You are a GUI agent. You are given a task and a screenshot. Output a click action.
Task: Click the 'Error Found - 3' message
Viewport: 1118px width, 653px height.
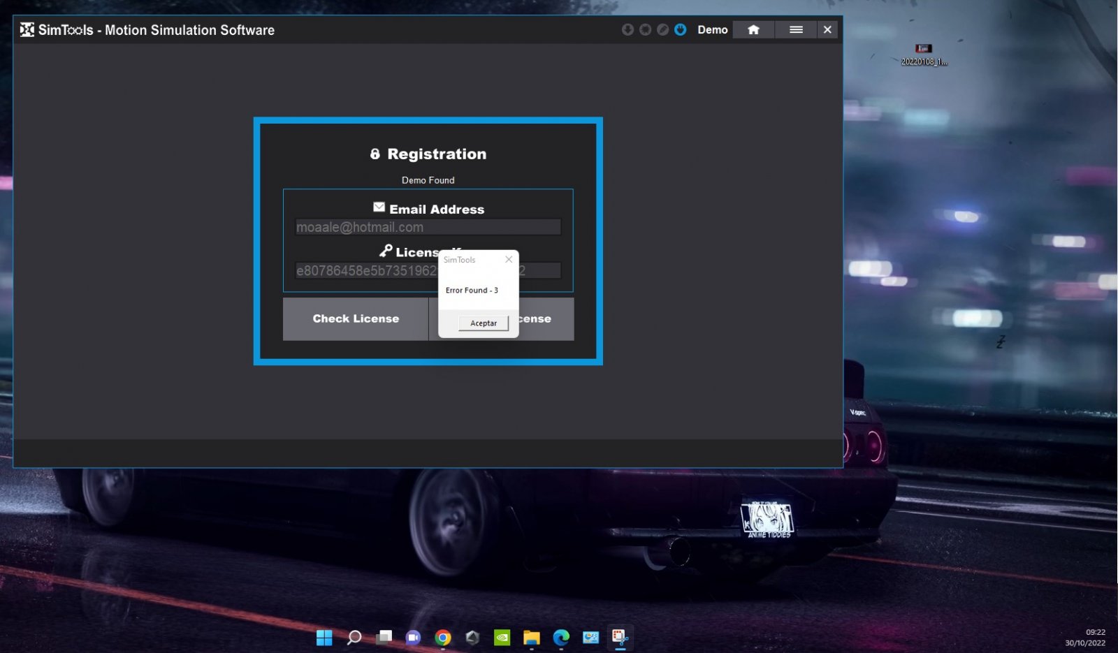coord(472,291)
